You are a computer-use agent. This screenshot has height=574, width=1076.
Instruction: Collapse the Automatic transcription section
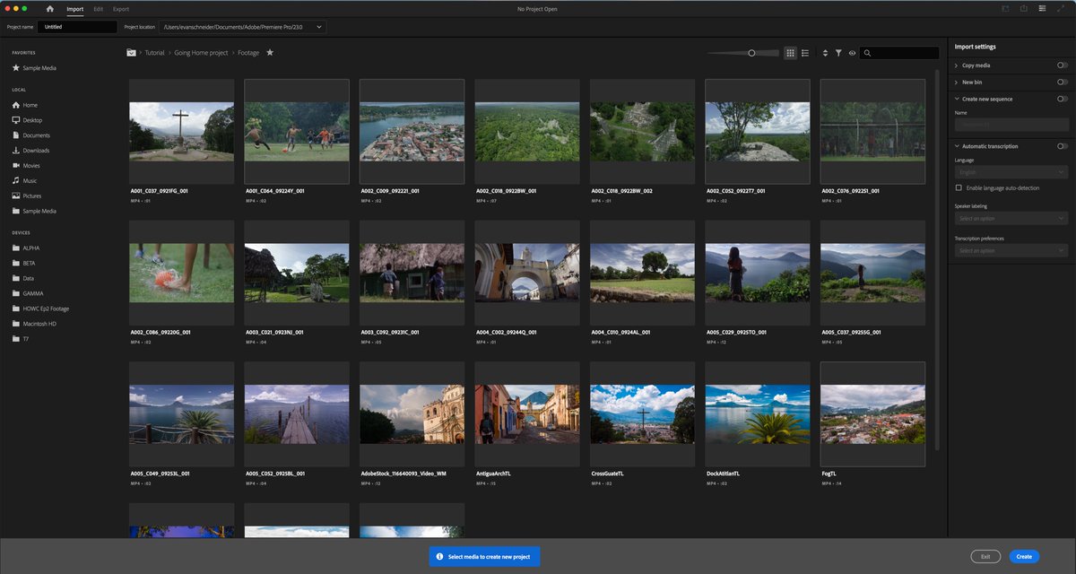[x=956, y=146]
